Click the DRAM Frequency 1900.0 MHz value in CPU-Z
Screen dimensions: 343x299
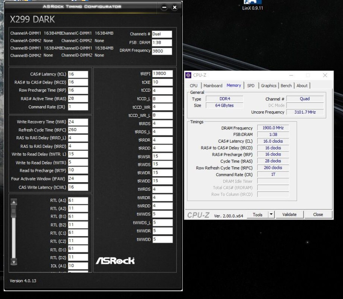(x=273, y=128)
